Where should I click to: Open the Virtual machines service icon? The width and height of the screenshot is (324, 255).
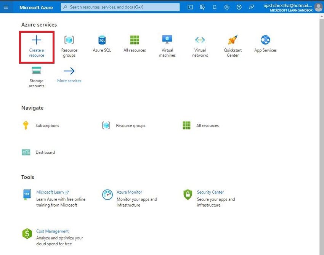[x=167, y=40]
